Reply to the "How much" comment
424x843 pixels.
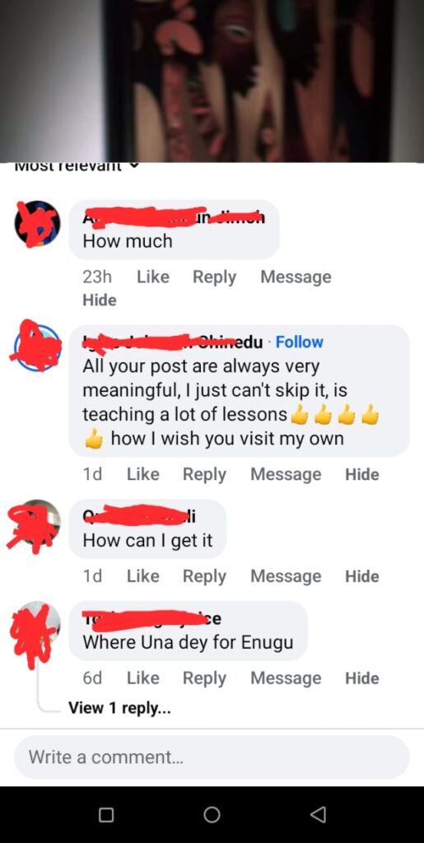[x=214, y=277]
